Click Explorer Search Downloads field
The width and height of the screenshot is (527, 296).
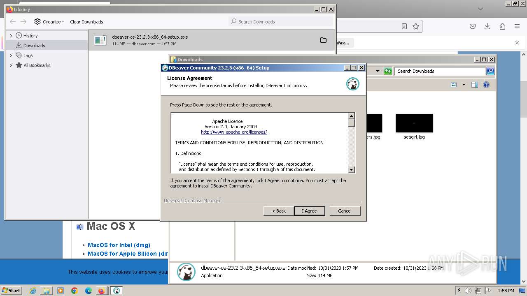point(440,71)
